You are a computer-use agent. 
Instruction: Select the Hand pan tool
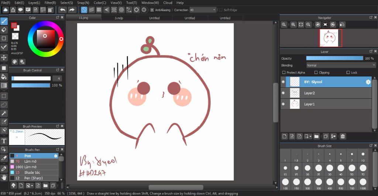click(x=4, y=178)
